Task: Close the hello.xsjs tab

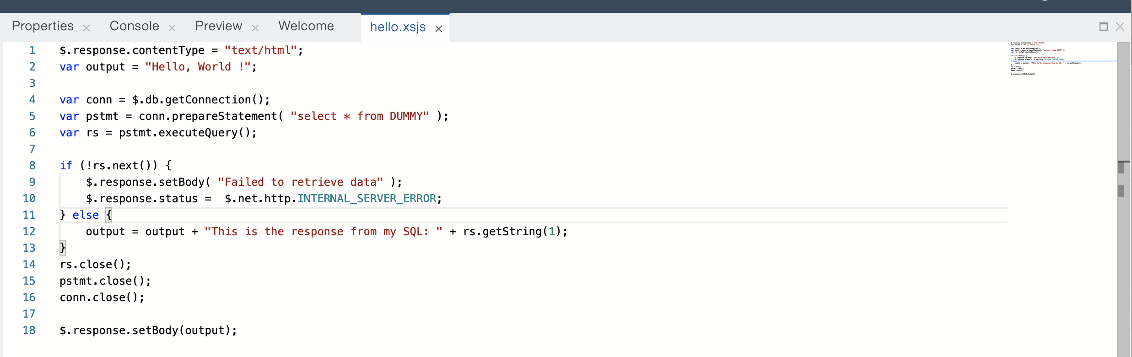Action: coord(439,29)
